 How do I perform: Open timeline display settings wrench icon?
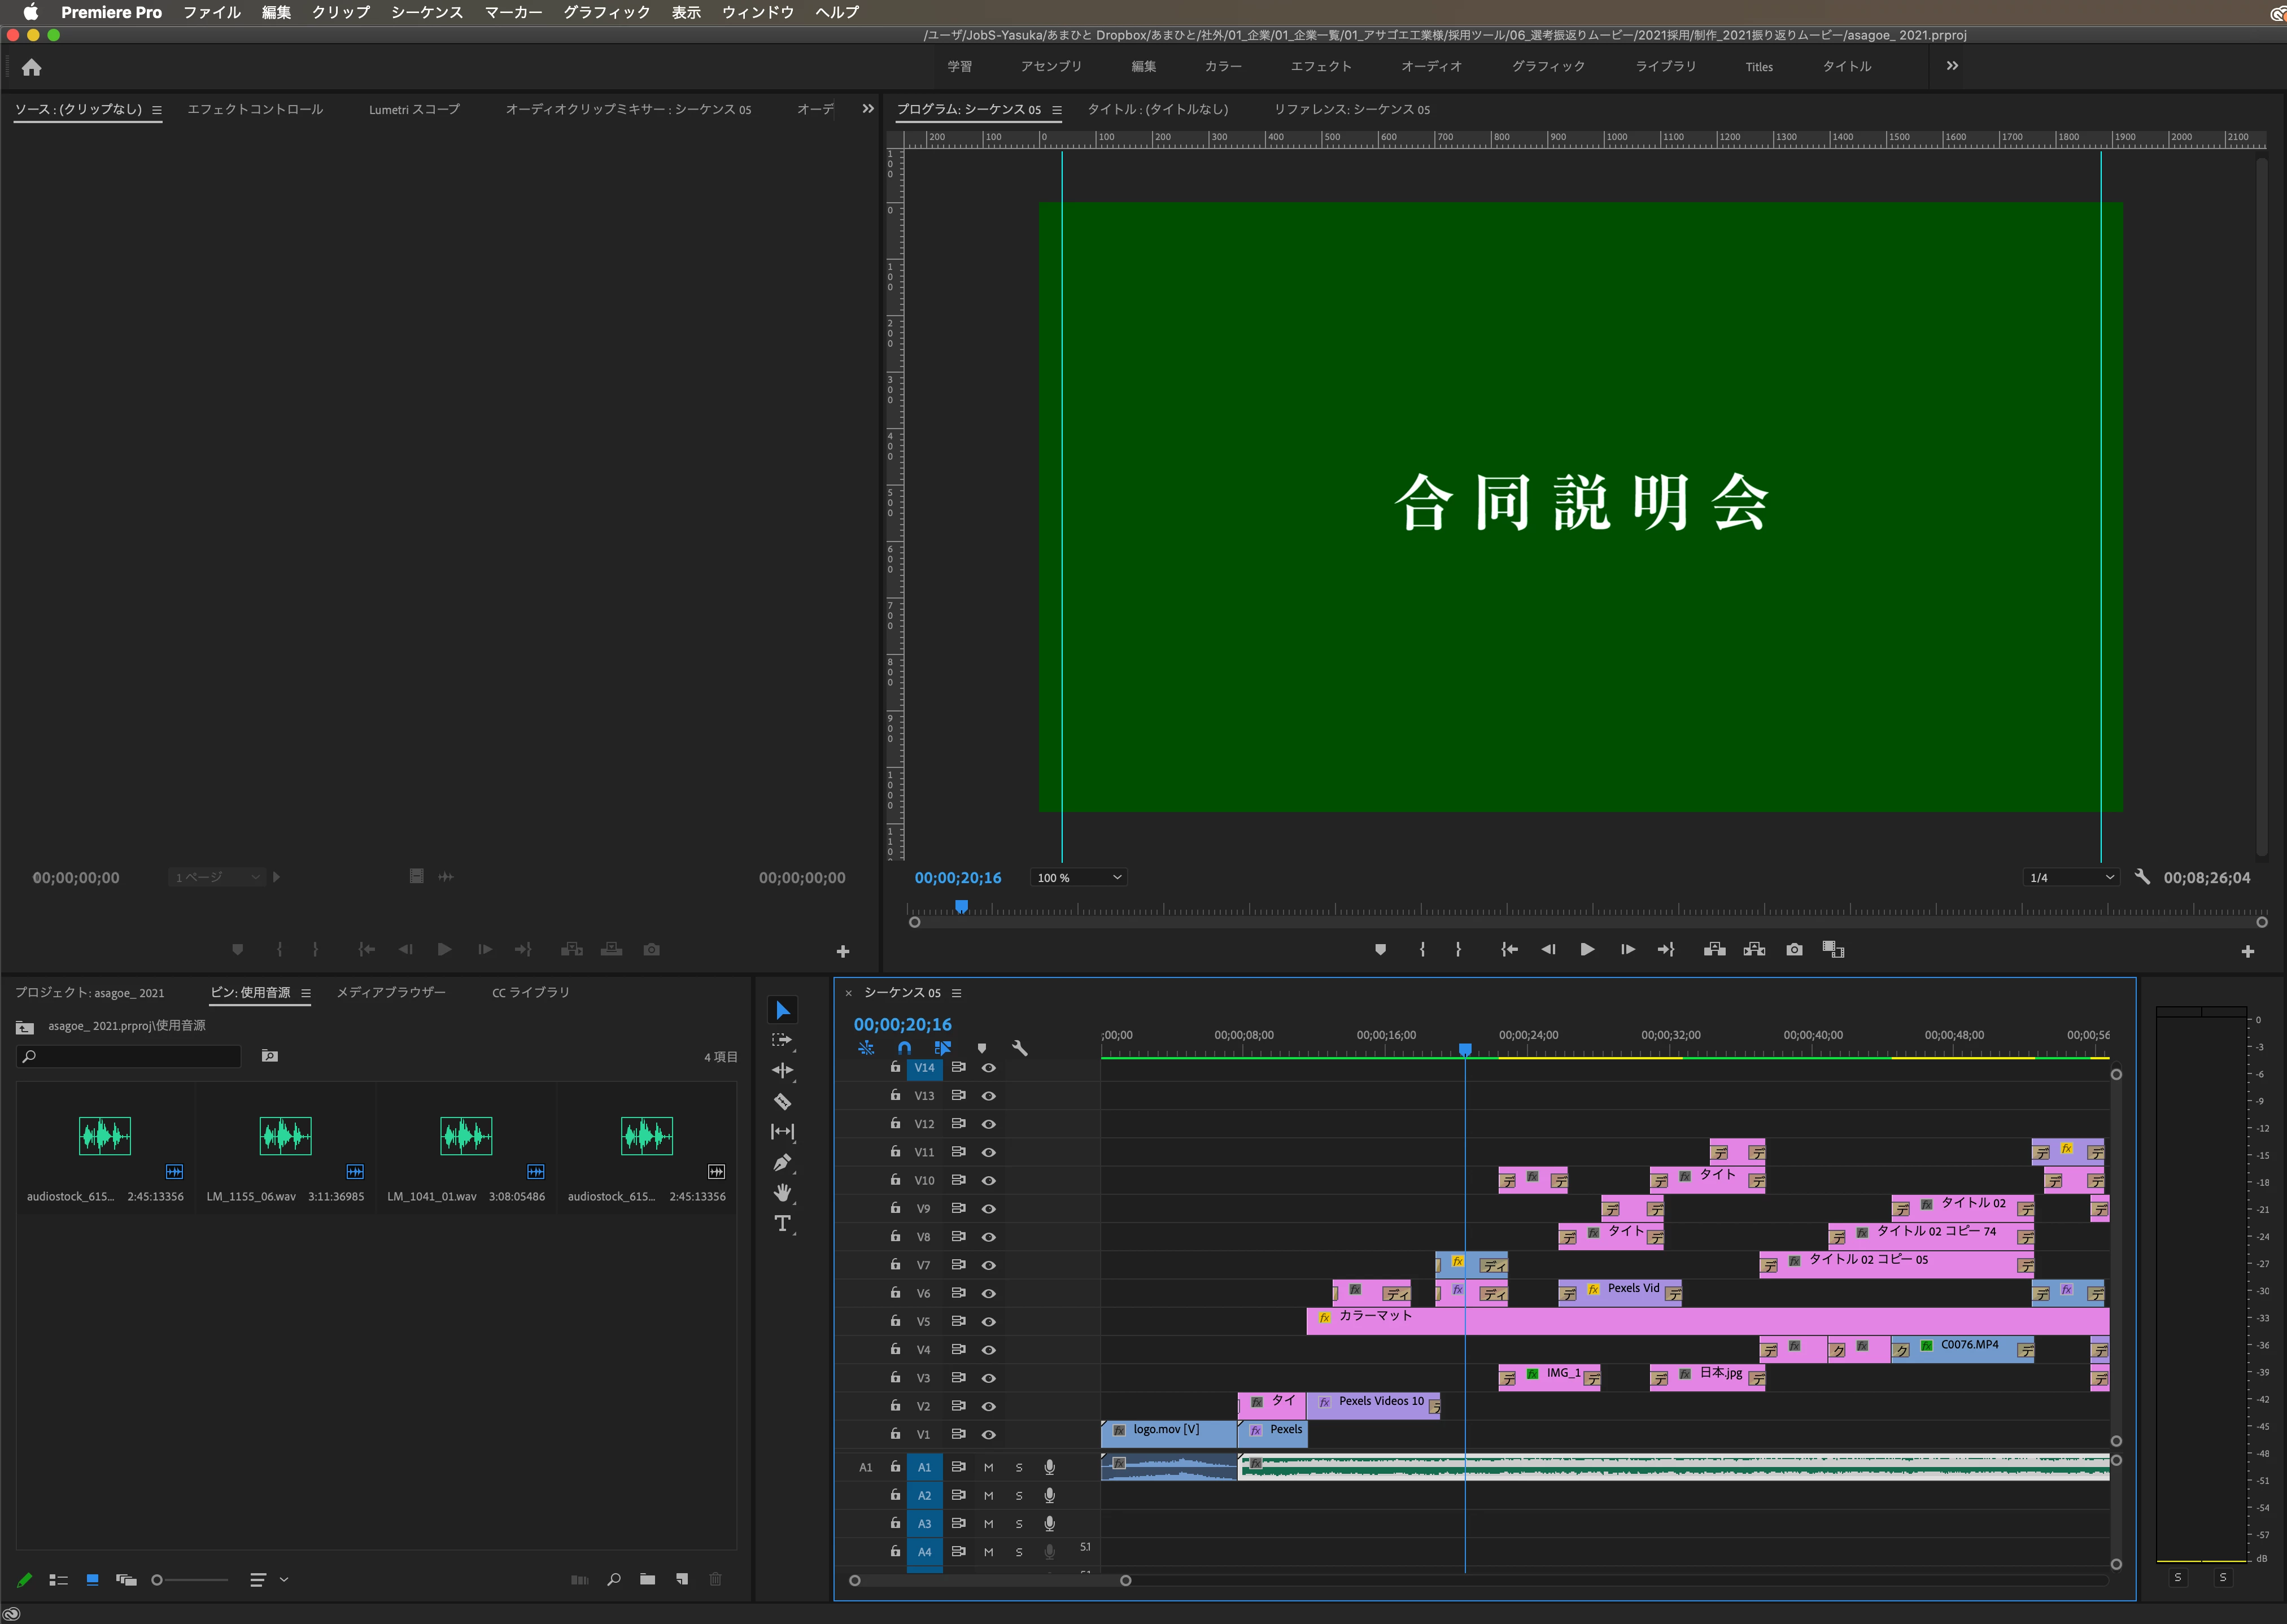point(1020,1048)
